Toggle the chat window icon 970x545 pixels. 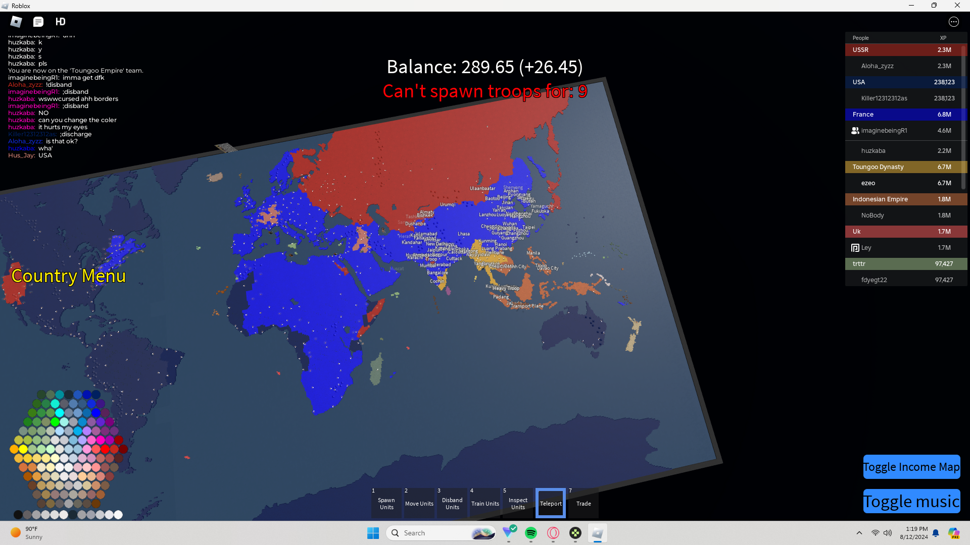coord(38,22)
